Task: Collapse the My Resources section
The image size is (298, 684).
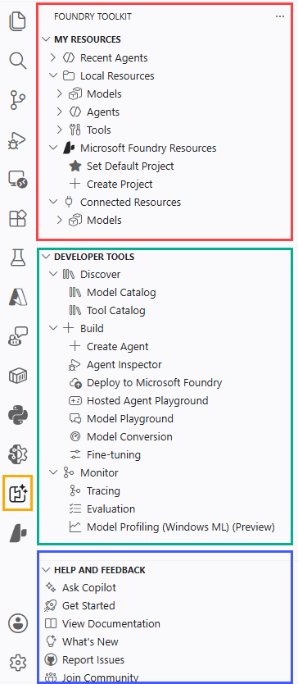Action: pos(46,39)
